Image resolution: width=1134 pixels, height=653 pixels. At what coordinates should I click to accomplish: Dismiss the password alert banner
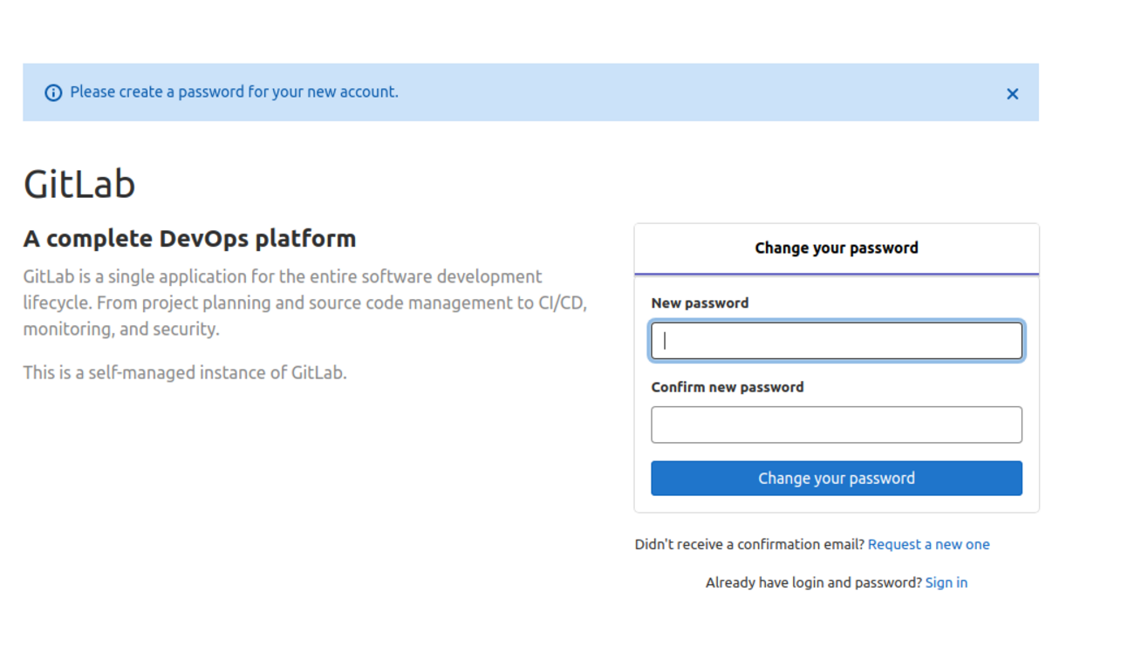[1012, 93]
